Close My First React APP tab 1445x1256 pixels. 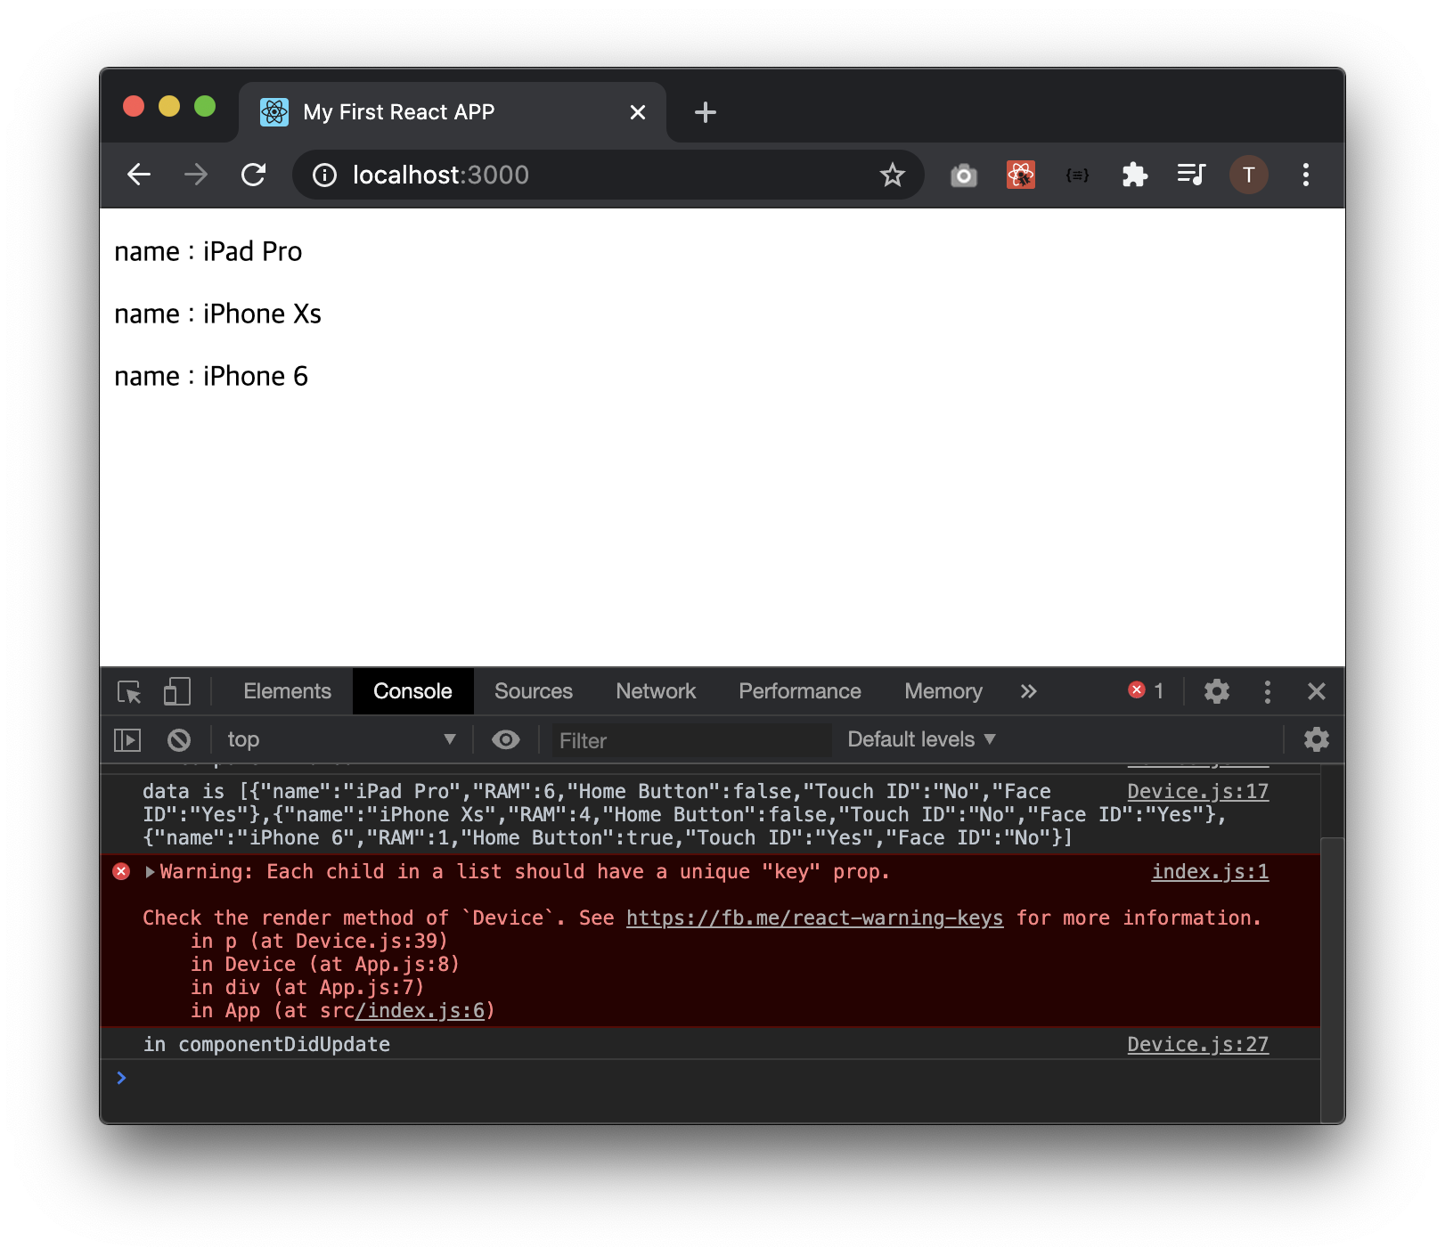tap(637, 112)
